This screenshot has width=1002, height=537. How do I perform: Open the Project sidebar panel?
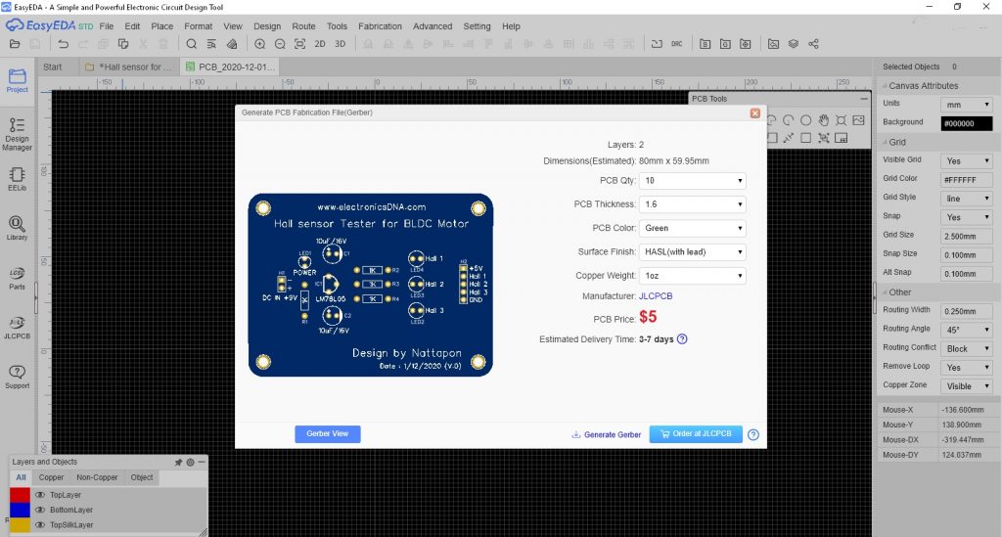pos(18,80)
